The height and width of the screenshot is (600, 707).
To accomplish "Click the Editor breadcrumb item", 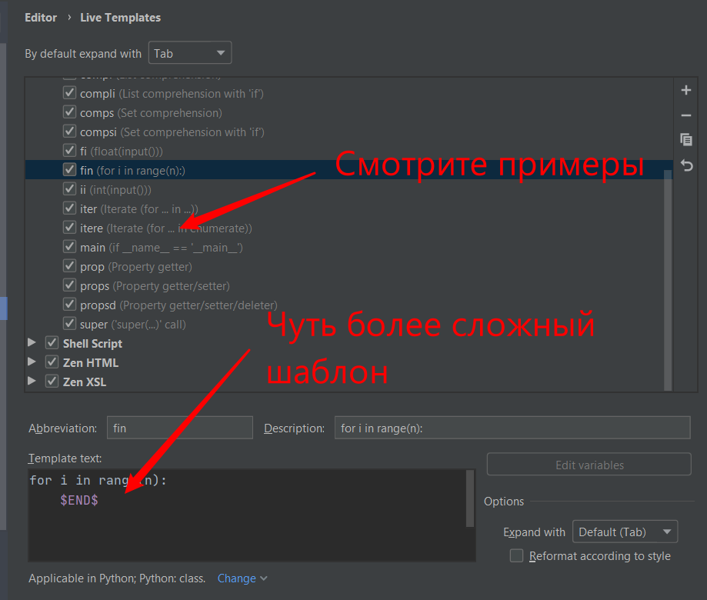I will tap(41, 17).
